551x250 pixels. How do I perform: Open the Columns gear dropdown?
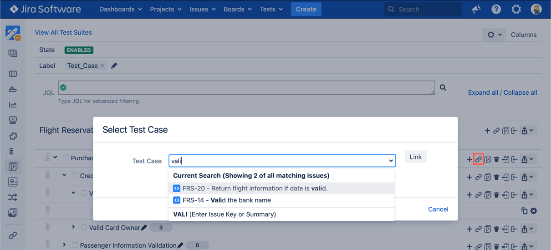494,35
